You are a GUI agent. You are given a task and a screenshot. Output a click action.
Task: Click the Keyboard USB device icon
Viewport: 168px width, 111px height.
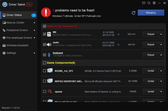click(x=49, y=55)
